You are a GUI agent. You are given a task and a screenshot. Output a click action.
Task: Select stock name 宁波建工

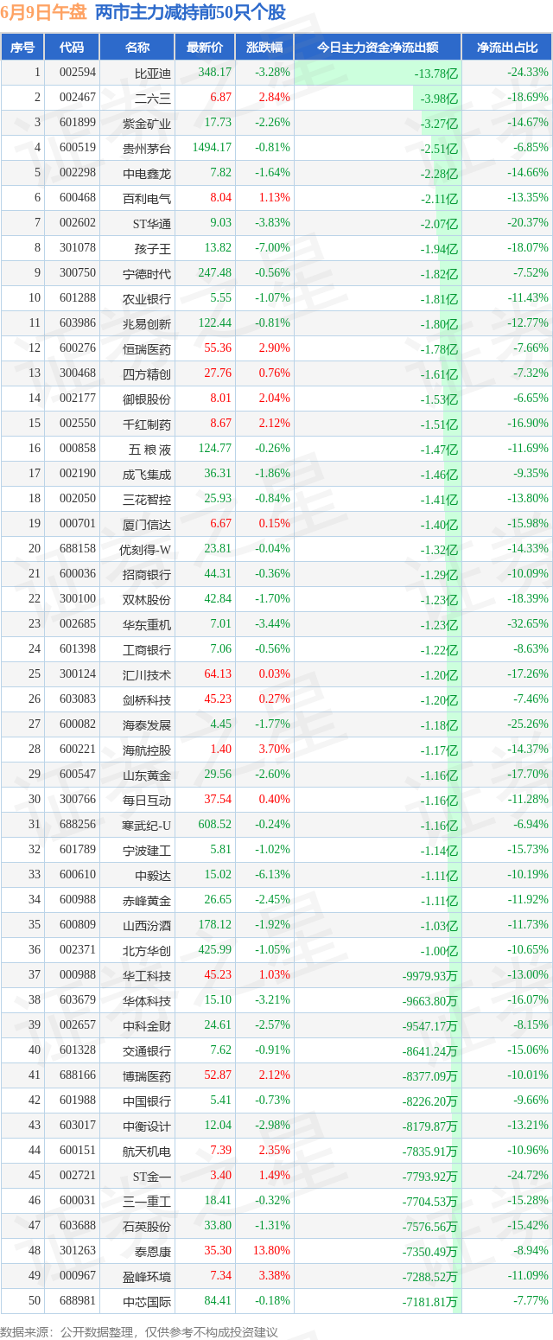147,850
